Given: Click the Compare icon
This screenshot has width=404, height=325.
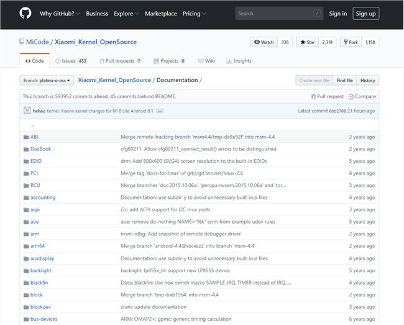Looking at the screenshot, I should pyautogui.click(x=351, y=96).
